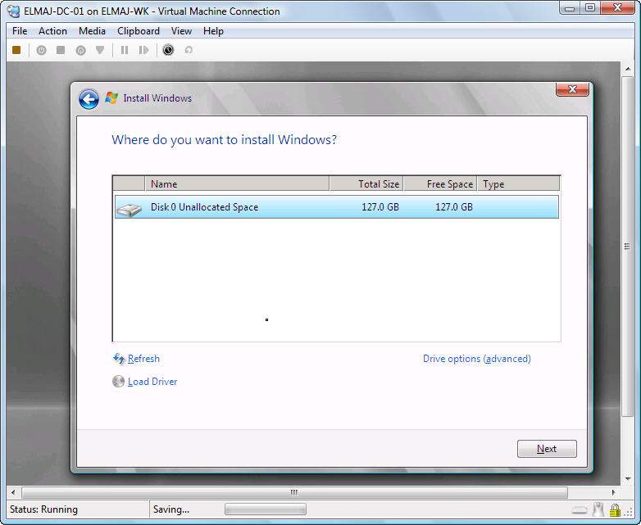The width and height of the screenshot is (641, 525).
Task: Close the Install Windows dialog
Action: (x=572, y=89)
